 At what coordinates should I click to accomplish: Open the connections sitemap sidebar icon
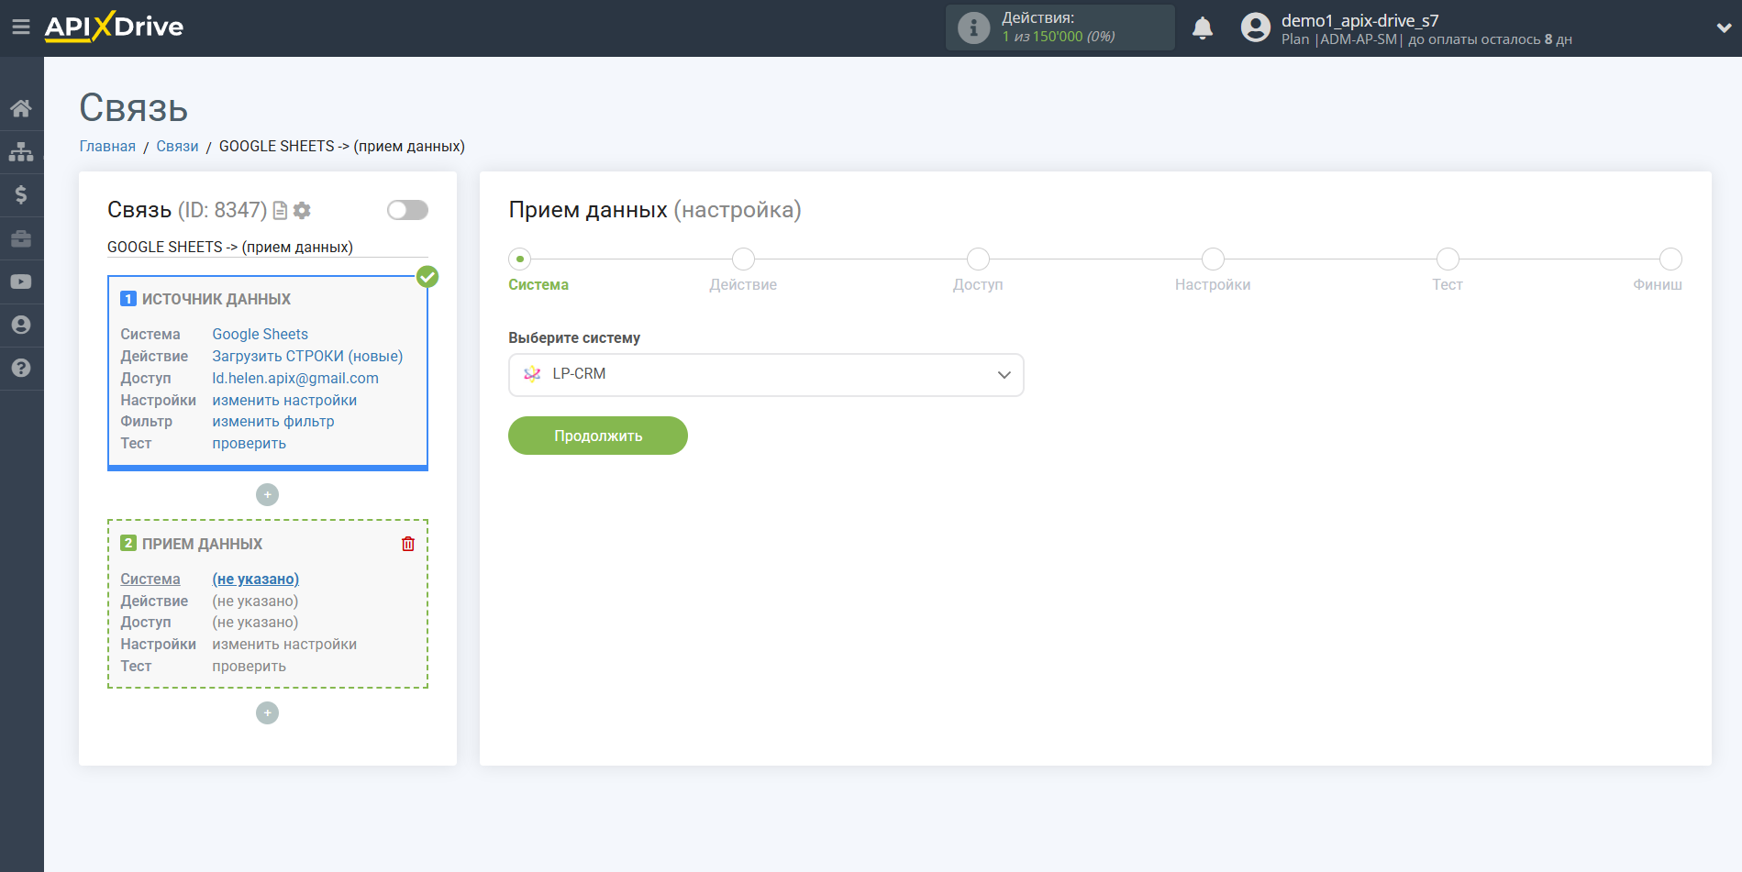coord(21,151)
